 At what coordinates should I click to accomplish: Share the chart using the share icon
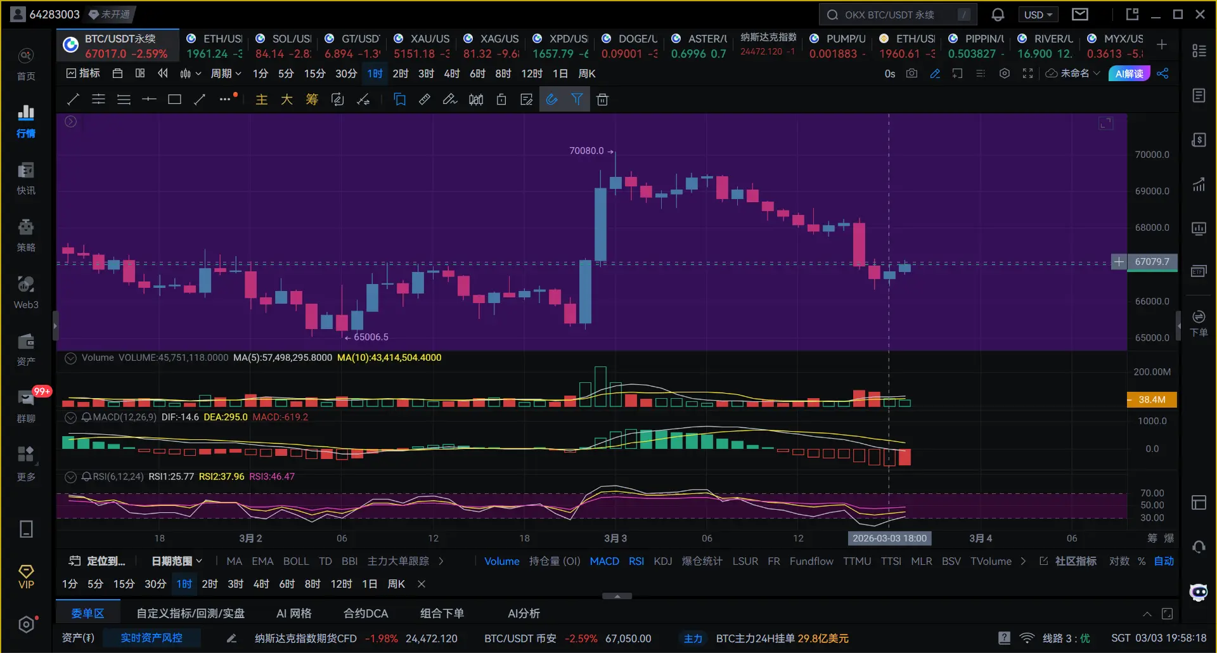tap(1162, 74)
